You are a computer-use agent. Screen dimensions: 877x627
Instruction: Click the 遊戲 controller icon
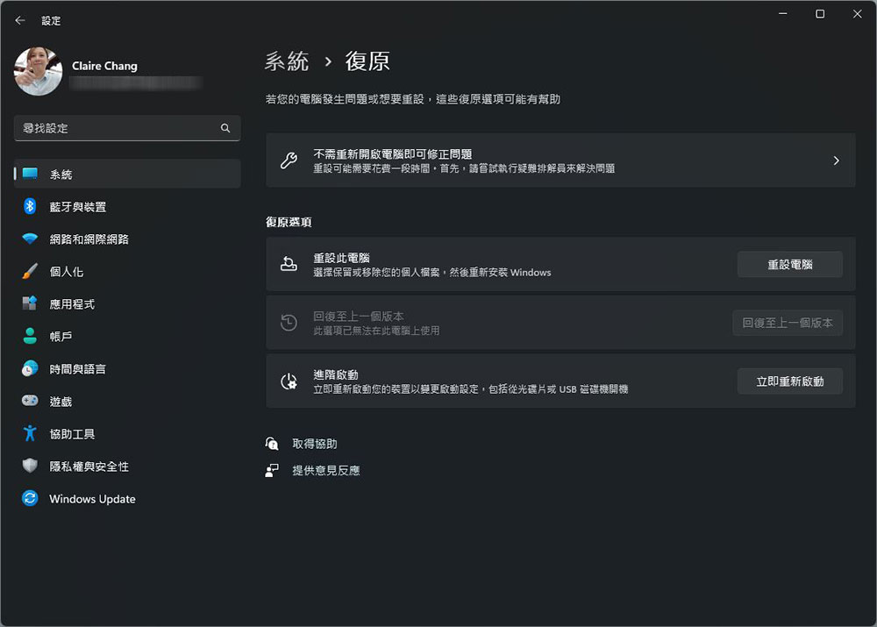(30, 402)
